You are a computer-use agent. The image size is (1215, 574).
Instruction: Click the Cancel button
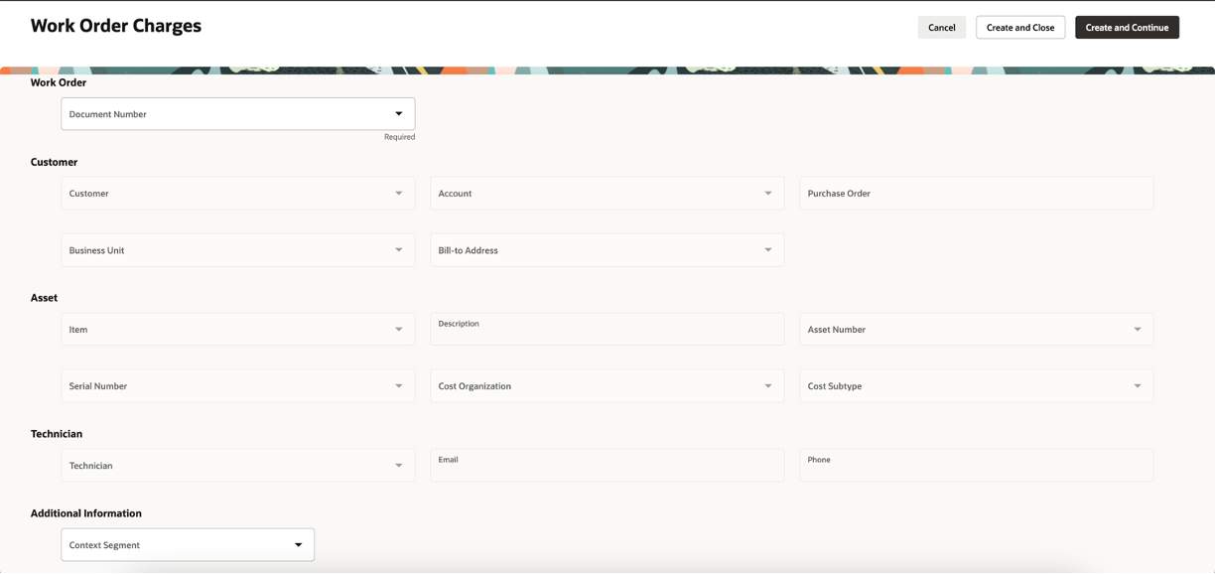(941, 28)
